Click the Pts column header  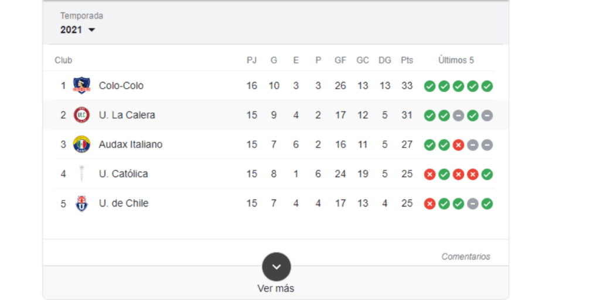click(x=407, y=60)
